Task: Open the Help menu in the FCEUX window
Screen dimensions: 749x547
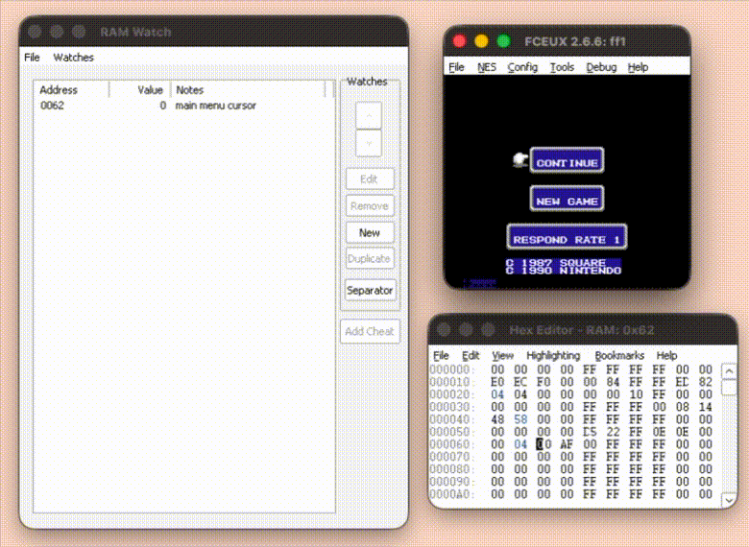Action: point(638,67)
